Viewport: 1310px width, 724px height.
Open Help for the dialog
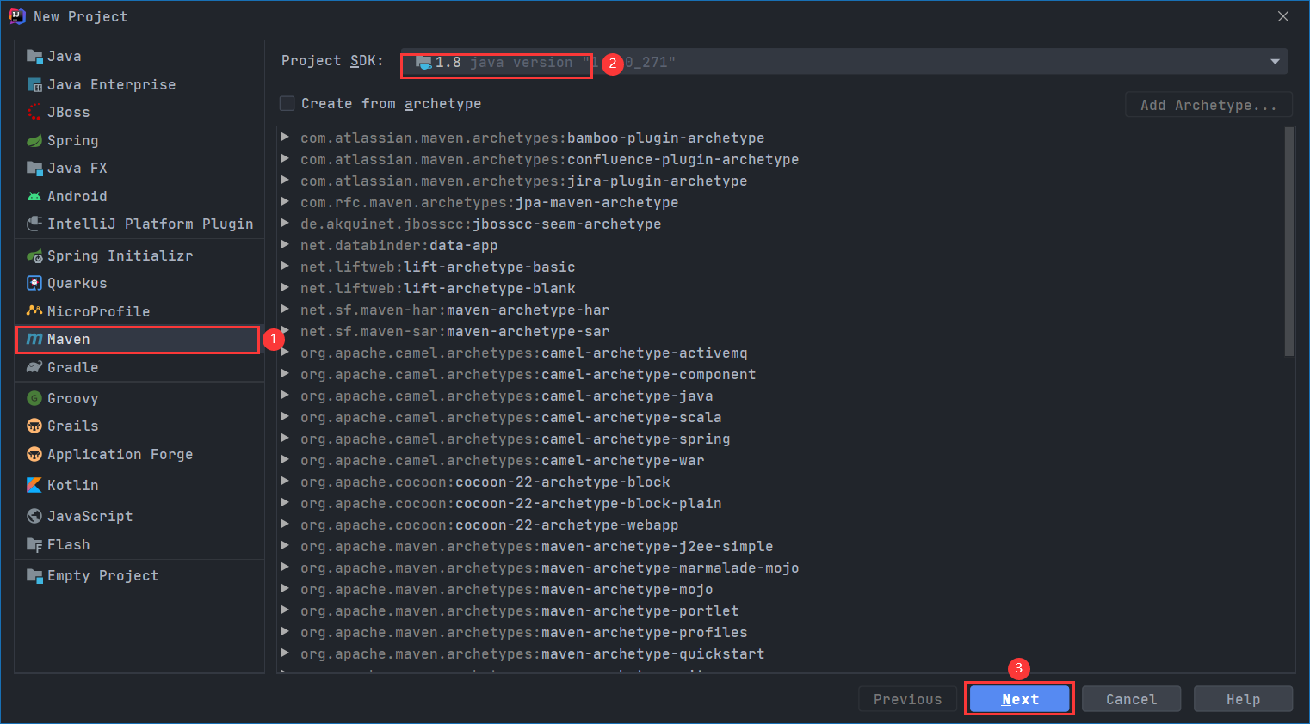pos(1243,699)
